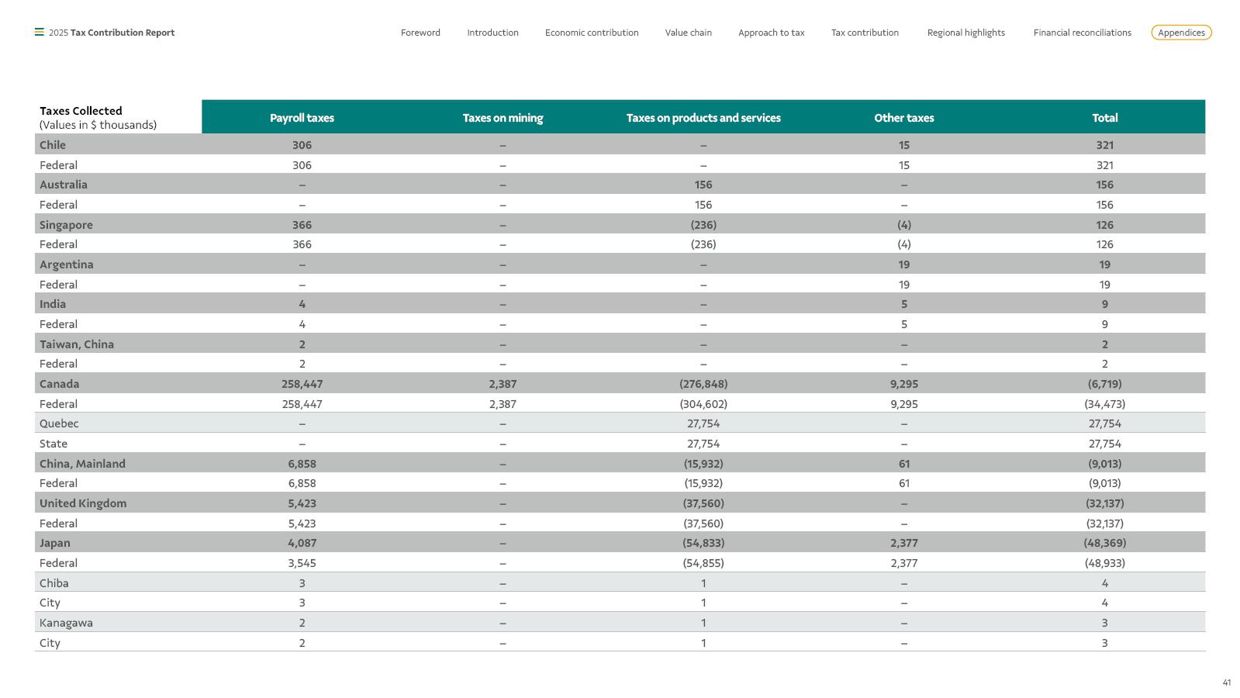Open the hamburger menu icon beside report title
Screen dimensions: 1240x698
pyautogui.click(x=39, y=33)
